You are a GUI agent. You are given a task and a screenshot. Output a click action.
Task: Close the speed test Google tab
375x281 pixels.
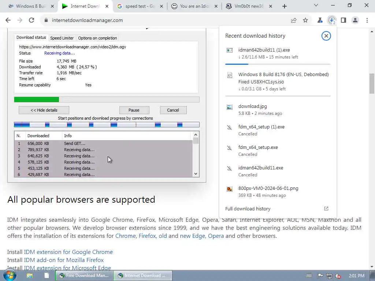[x=161, y=7]
